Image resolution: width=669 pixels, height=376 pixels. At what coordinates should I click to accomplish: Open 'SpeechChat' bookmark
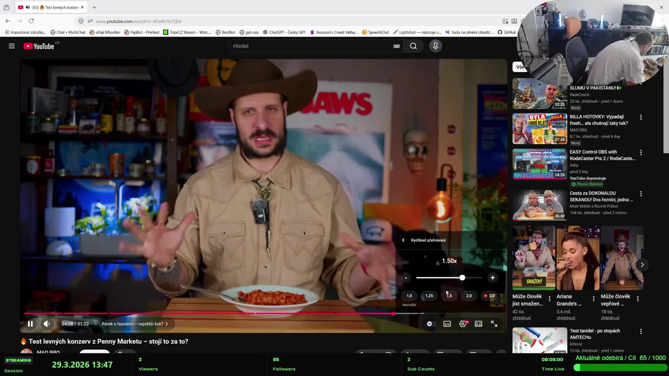tap(375, 32)
